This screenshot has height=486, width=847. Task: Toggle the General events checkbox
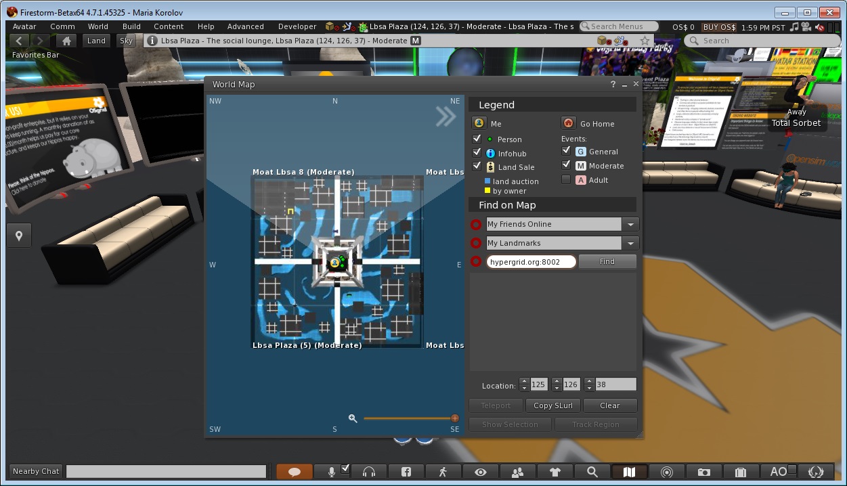[566, 151]
